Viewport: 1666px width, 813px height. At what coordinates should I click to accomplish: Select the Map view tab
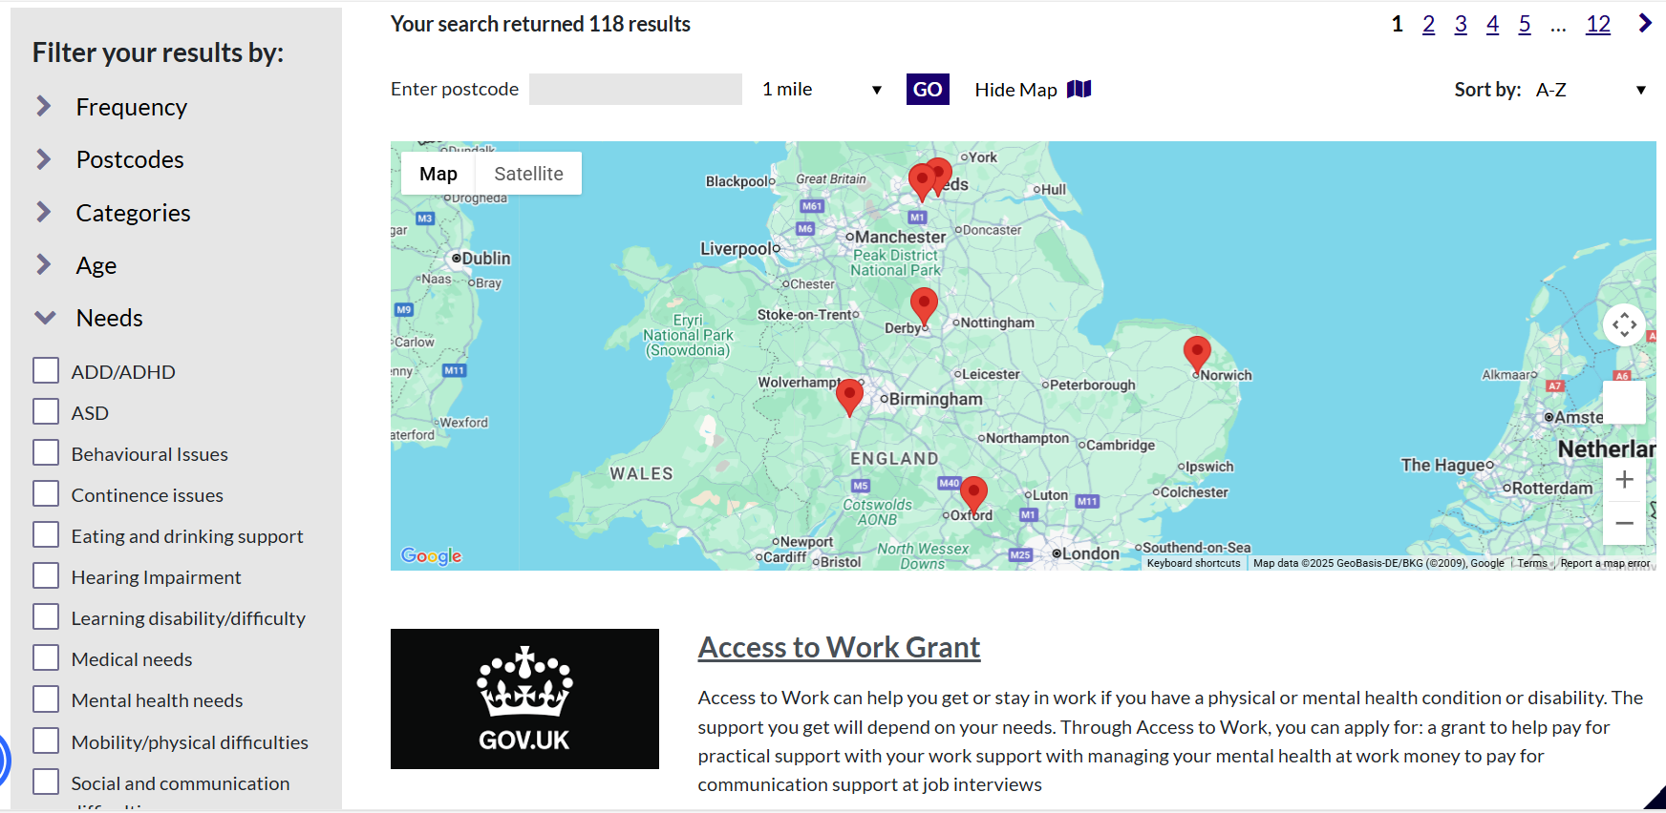438,174
